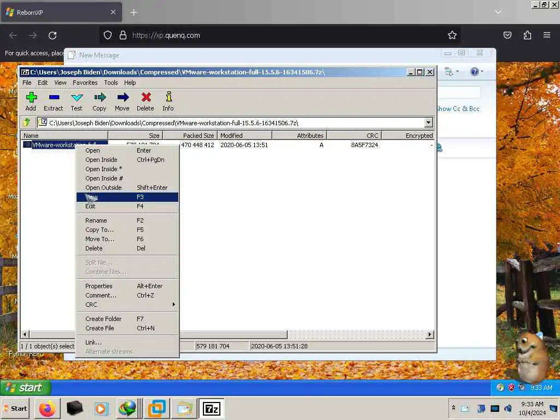Sort by the Modified column header
Image resolution: width=560 pixels, height=420 pixels.
(x=244, y=136)
